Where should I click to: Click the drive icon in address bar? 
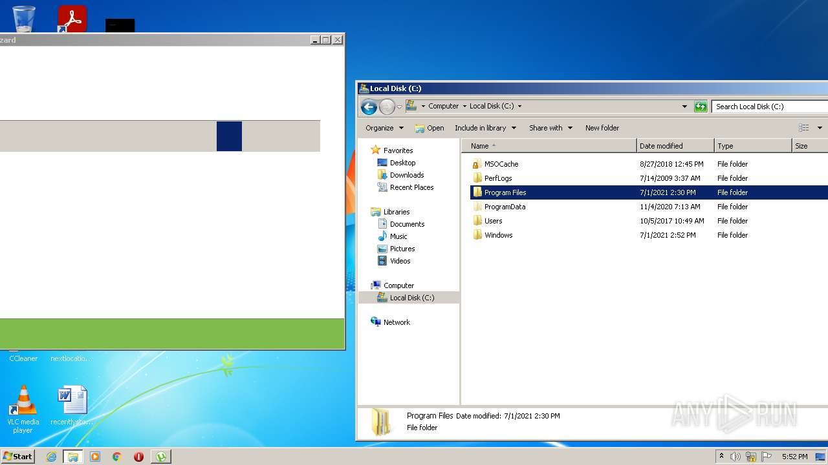[x=411, y=106]
